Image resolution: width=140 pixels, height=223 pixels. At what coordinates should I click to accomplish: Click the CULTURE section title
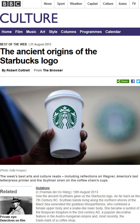point(29,18)
